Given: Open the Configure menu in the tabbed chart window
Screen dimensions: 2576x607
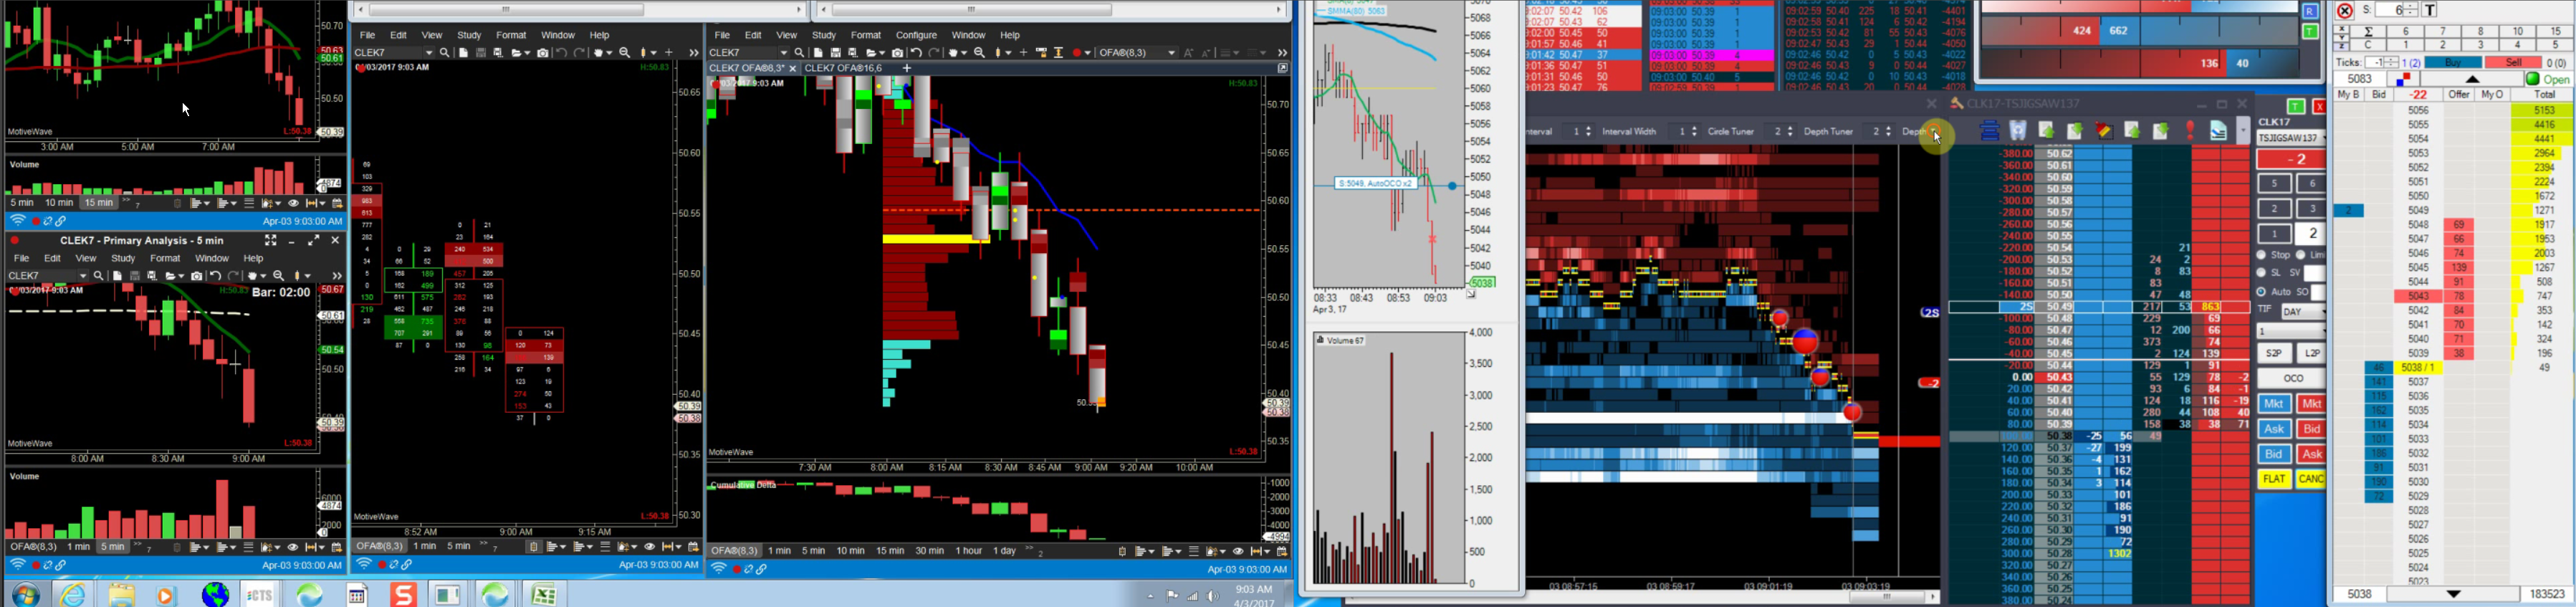Looking at the screenshot, I should pyautogui.click(x=916, y=35).
